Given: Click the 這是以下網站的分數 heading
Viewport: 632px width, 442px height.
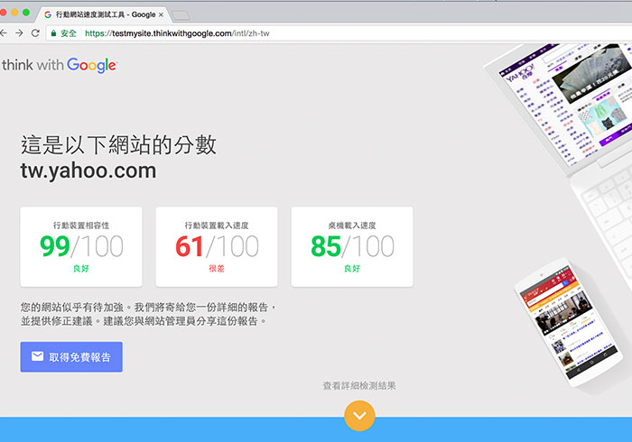Looking at the screenshot, I should pos(118,145).
